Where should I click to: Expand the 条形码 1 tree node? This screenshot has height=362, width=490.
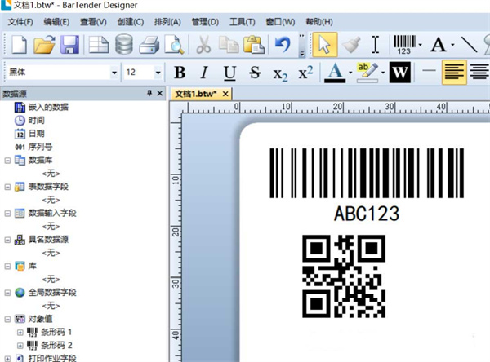click(x=20, y=333)
